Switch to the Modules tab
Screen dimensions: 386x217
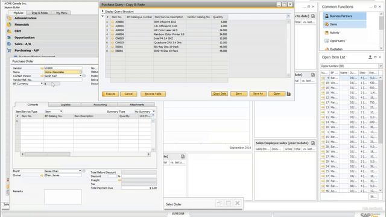pyautogui.click(x=18, y=13)
